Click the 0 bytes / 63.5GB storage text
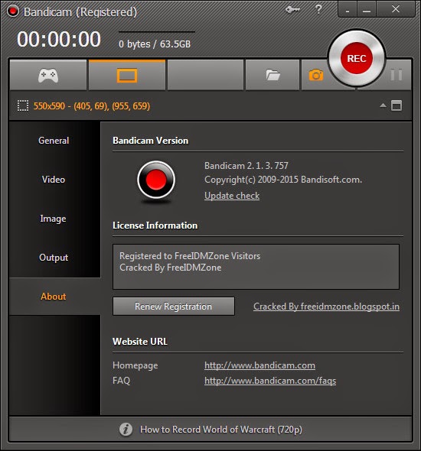The width and height of the screenshot is (421, 451). (x=155, y=44)
